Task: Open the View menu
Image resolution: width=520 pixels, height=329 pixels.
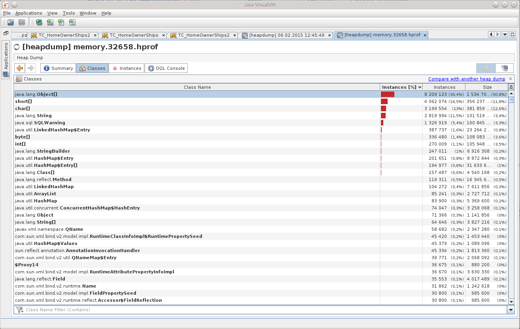Action: tap(52, 13)
